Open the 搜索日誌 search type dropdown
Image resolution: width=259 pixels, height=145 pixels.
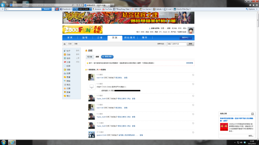tap(161, 44)
